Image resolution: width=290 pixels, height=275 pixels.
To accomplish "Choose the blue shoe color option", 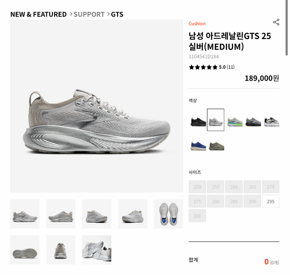I will point(198,146).
